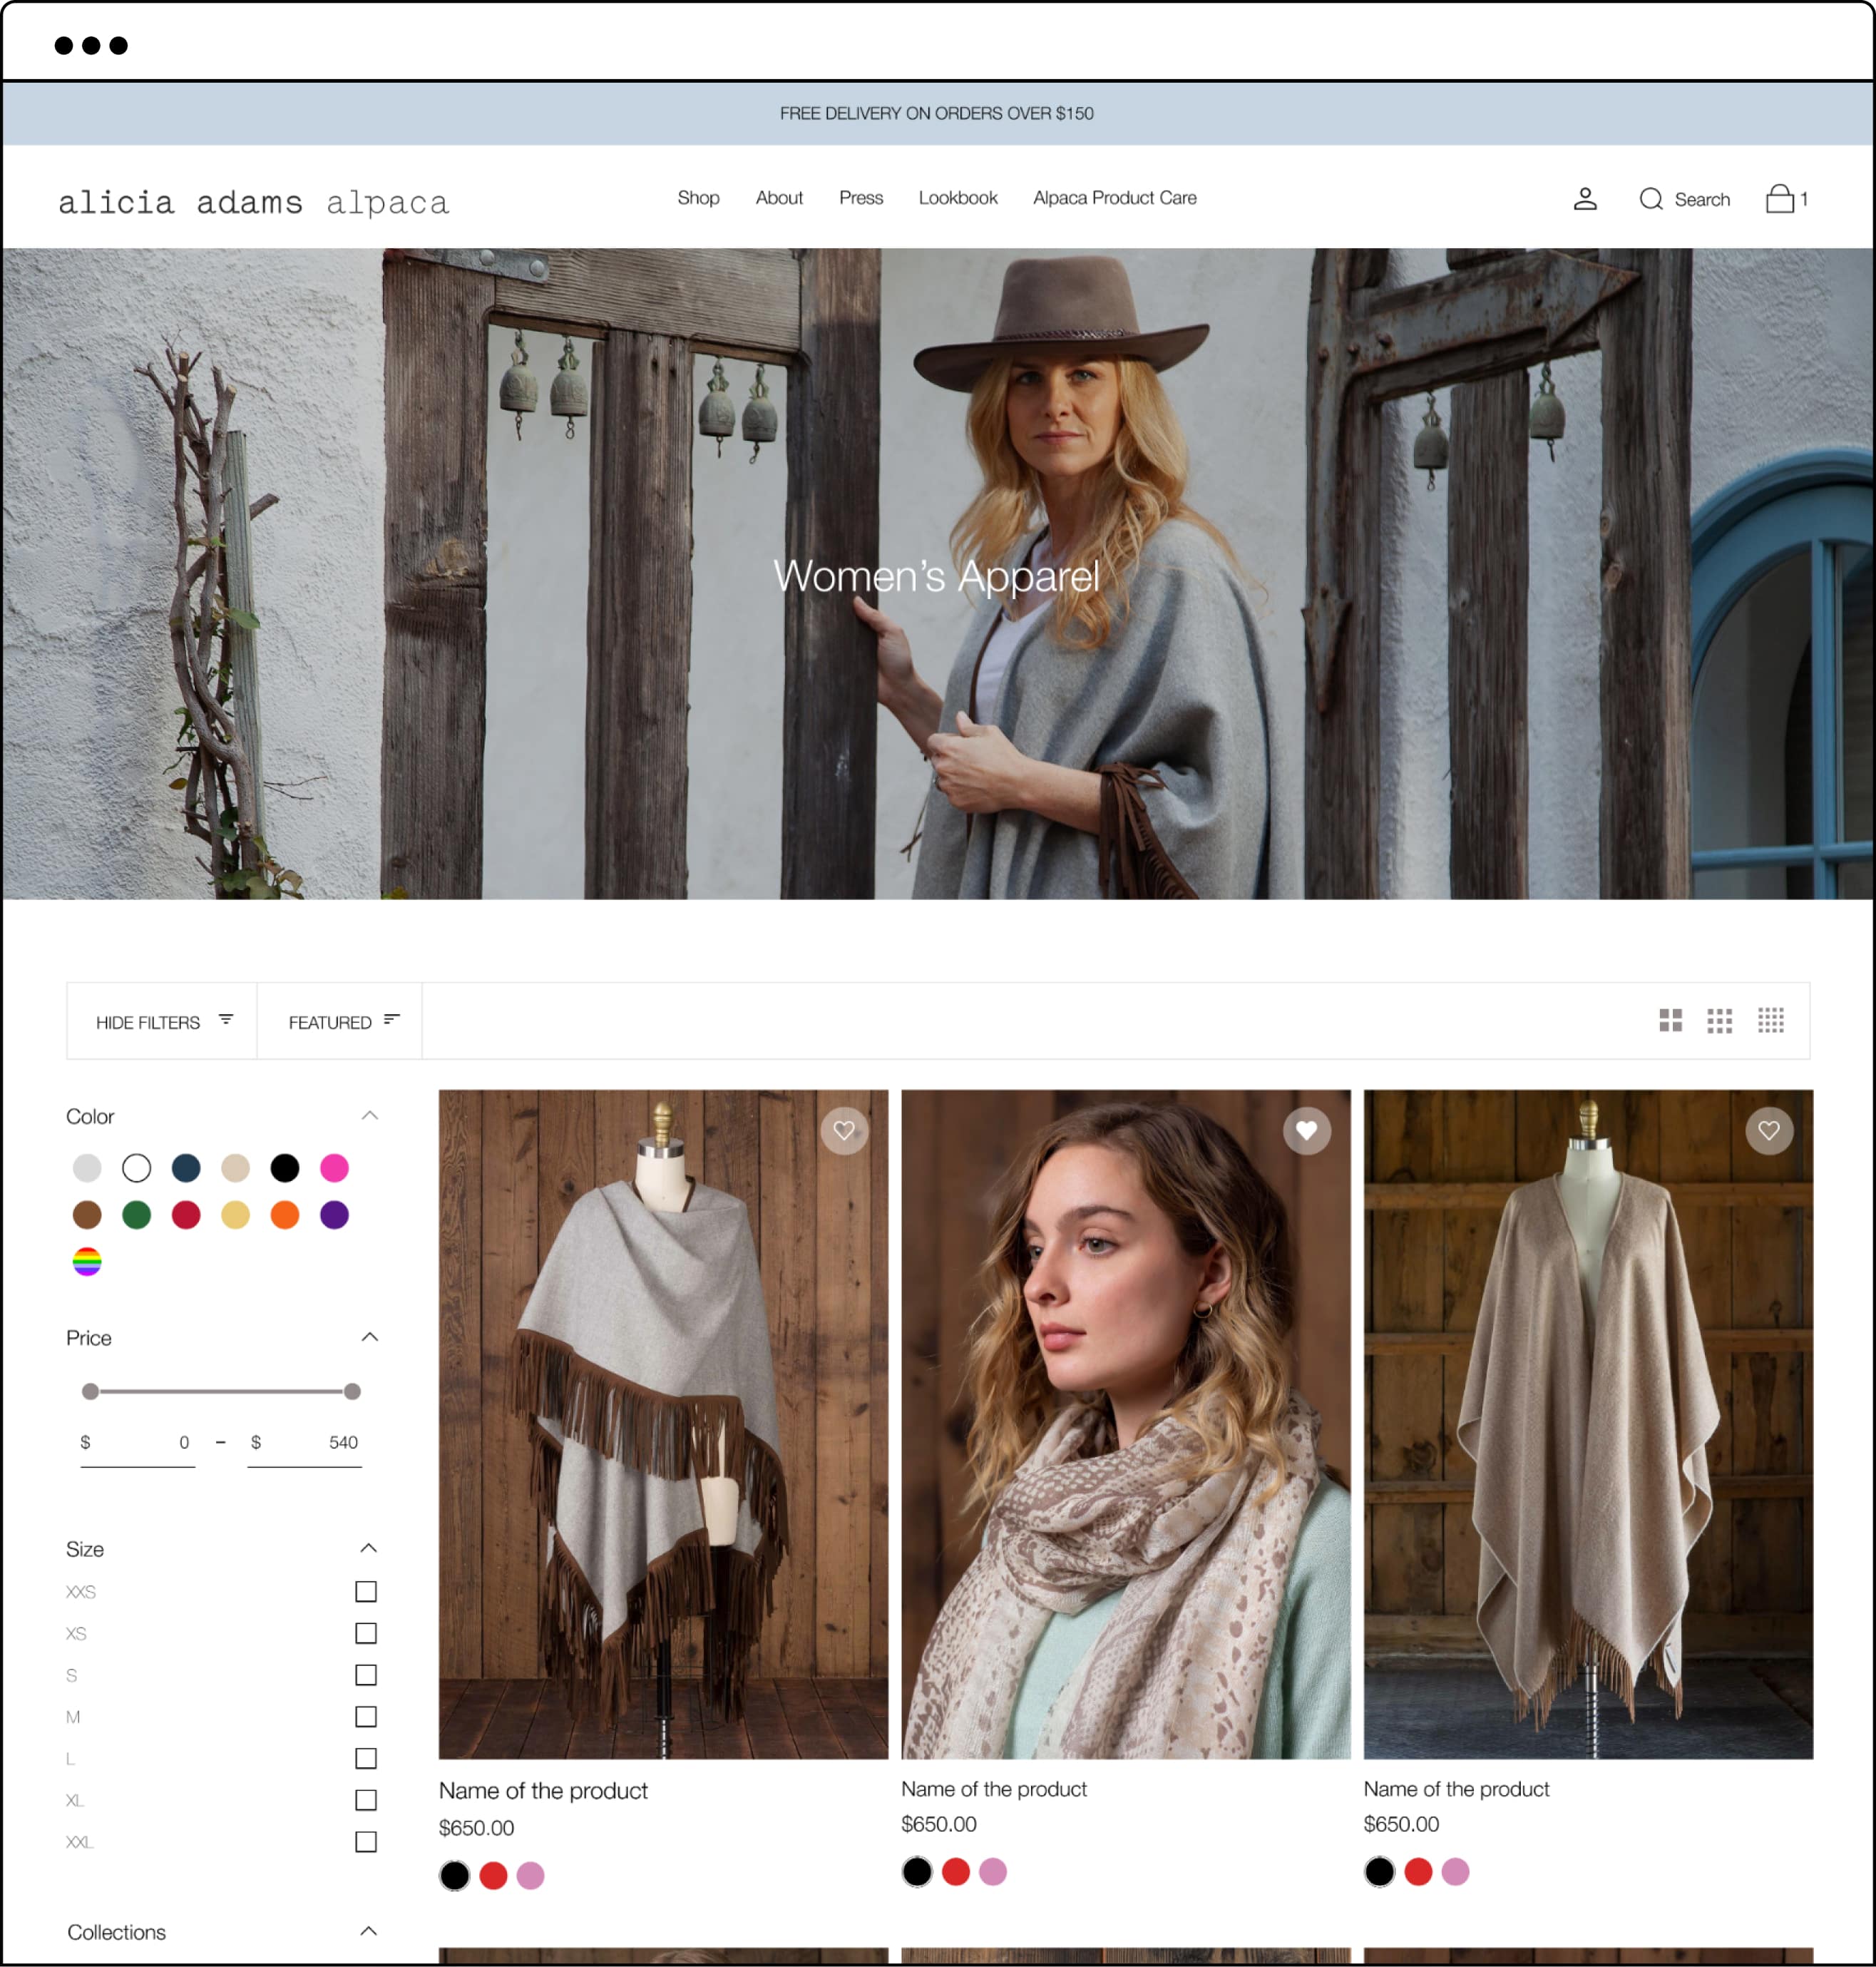Open product name under patterned scarf
This screenshot has height=1967, width=1876.
[x=994, y=1789]
